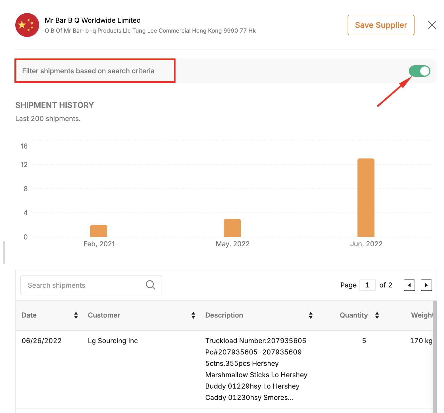Go to the previous shipments page
The width and height of the screenshot is (444, 413).
pyautogui.click(x=409, y=285)
